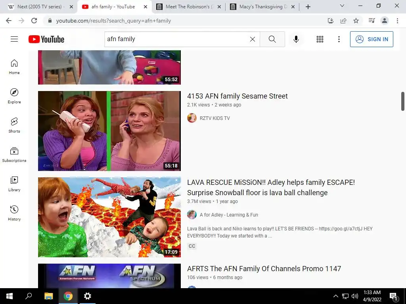The width and height of the screenshot is (406, 304).
Task: Share this page using the share icon
Action: tap(343, 21)
